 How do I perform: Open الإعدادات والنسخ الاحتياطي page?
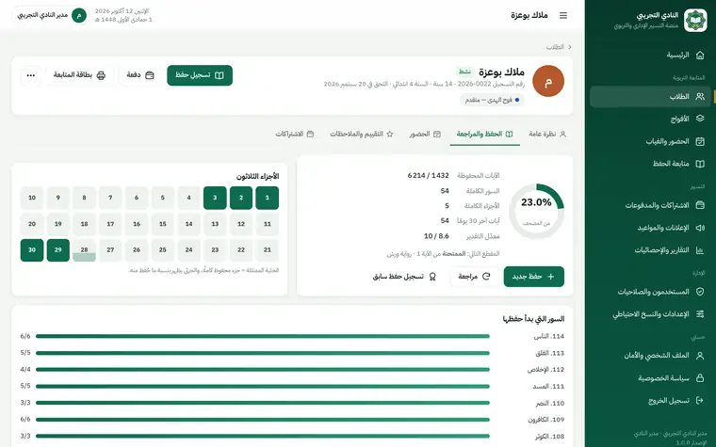(x=650, y=313)
